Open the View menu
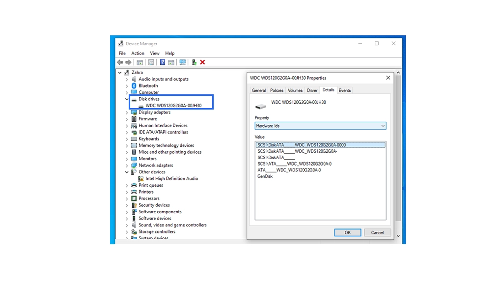Image resolution: width=503 pixels, height=281 pixels. tap(154, 53)
